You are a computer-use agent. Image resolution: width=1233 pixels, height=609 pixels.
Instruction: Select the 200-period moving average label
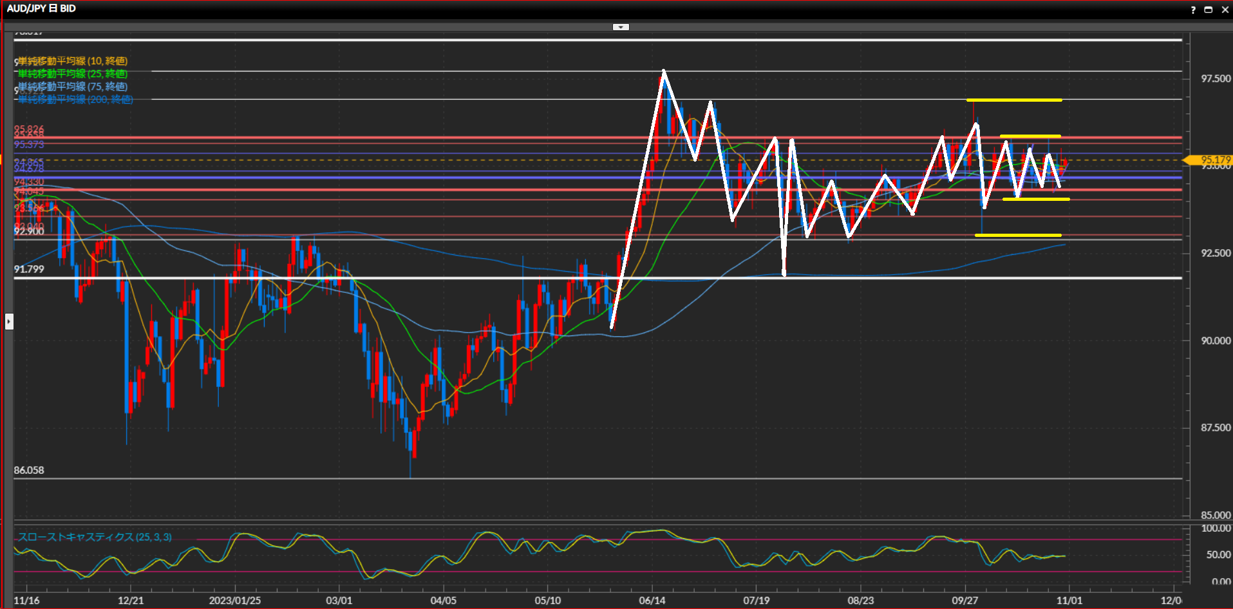[75, 99]
